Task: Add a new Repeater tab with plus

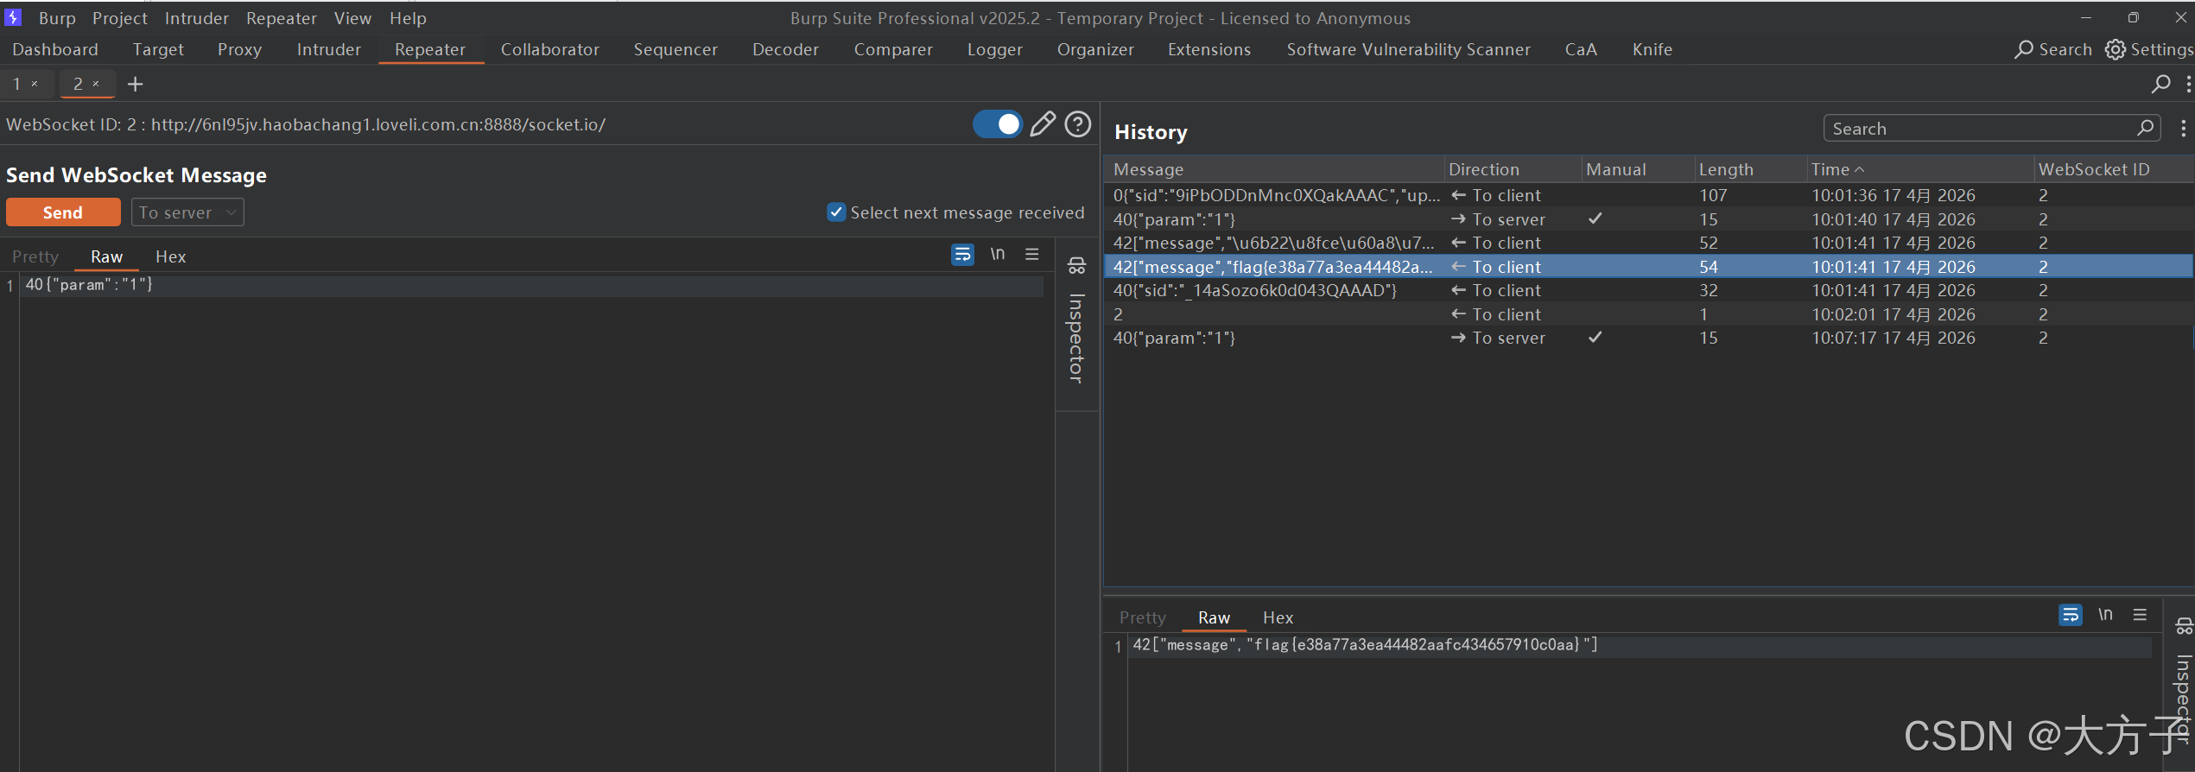Action: 135,84
